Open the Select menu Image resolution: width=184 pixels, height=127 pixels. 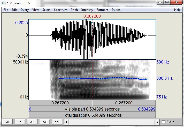(x=46, y=10)
